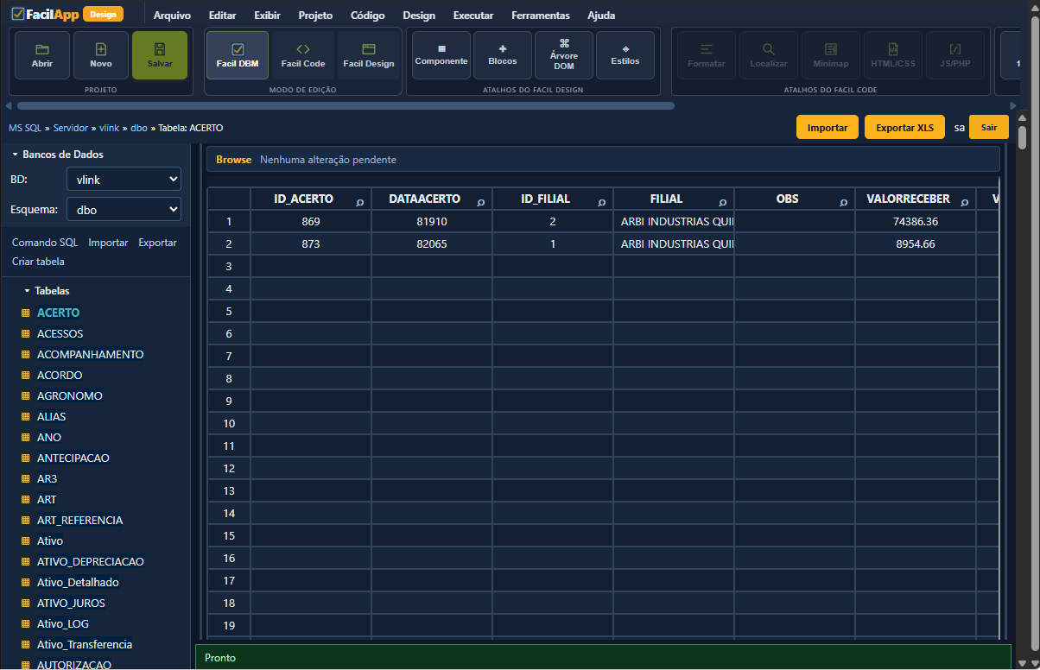Switch to Facil Code editing mode
The image size is (1040, 670).
303,55
